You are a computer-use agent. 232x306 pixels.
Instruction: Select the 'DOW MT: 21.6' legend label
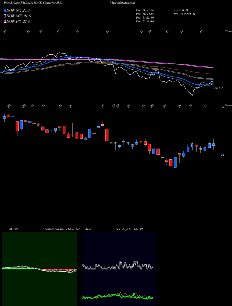pos(19,16)
